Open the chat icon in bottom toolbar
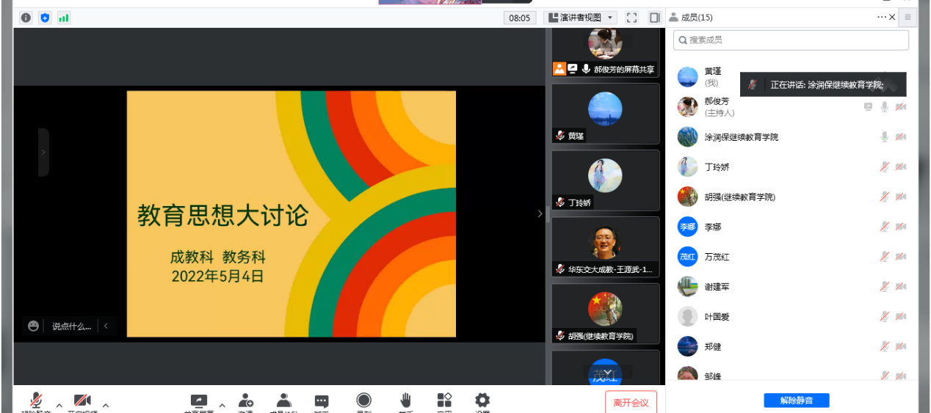The height and width of the screenshot is (413, 931). coord(322,401)
